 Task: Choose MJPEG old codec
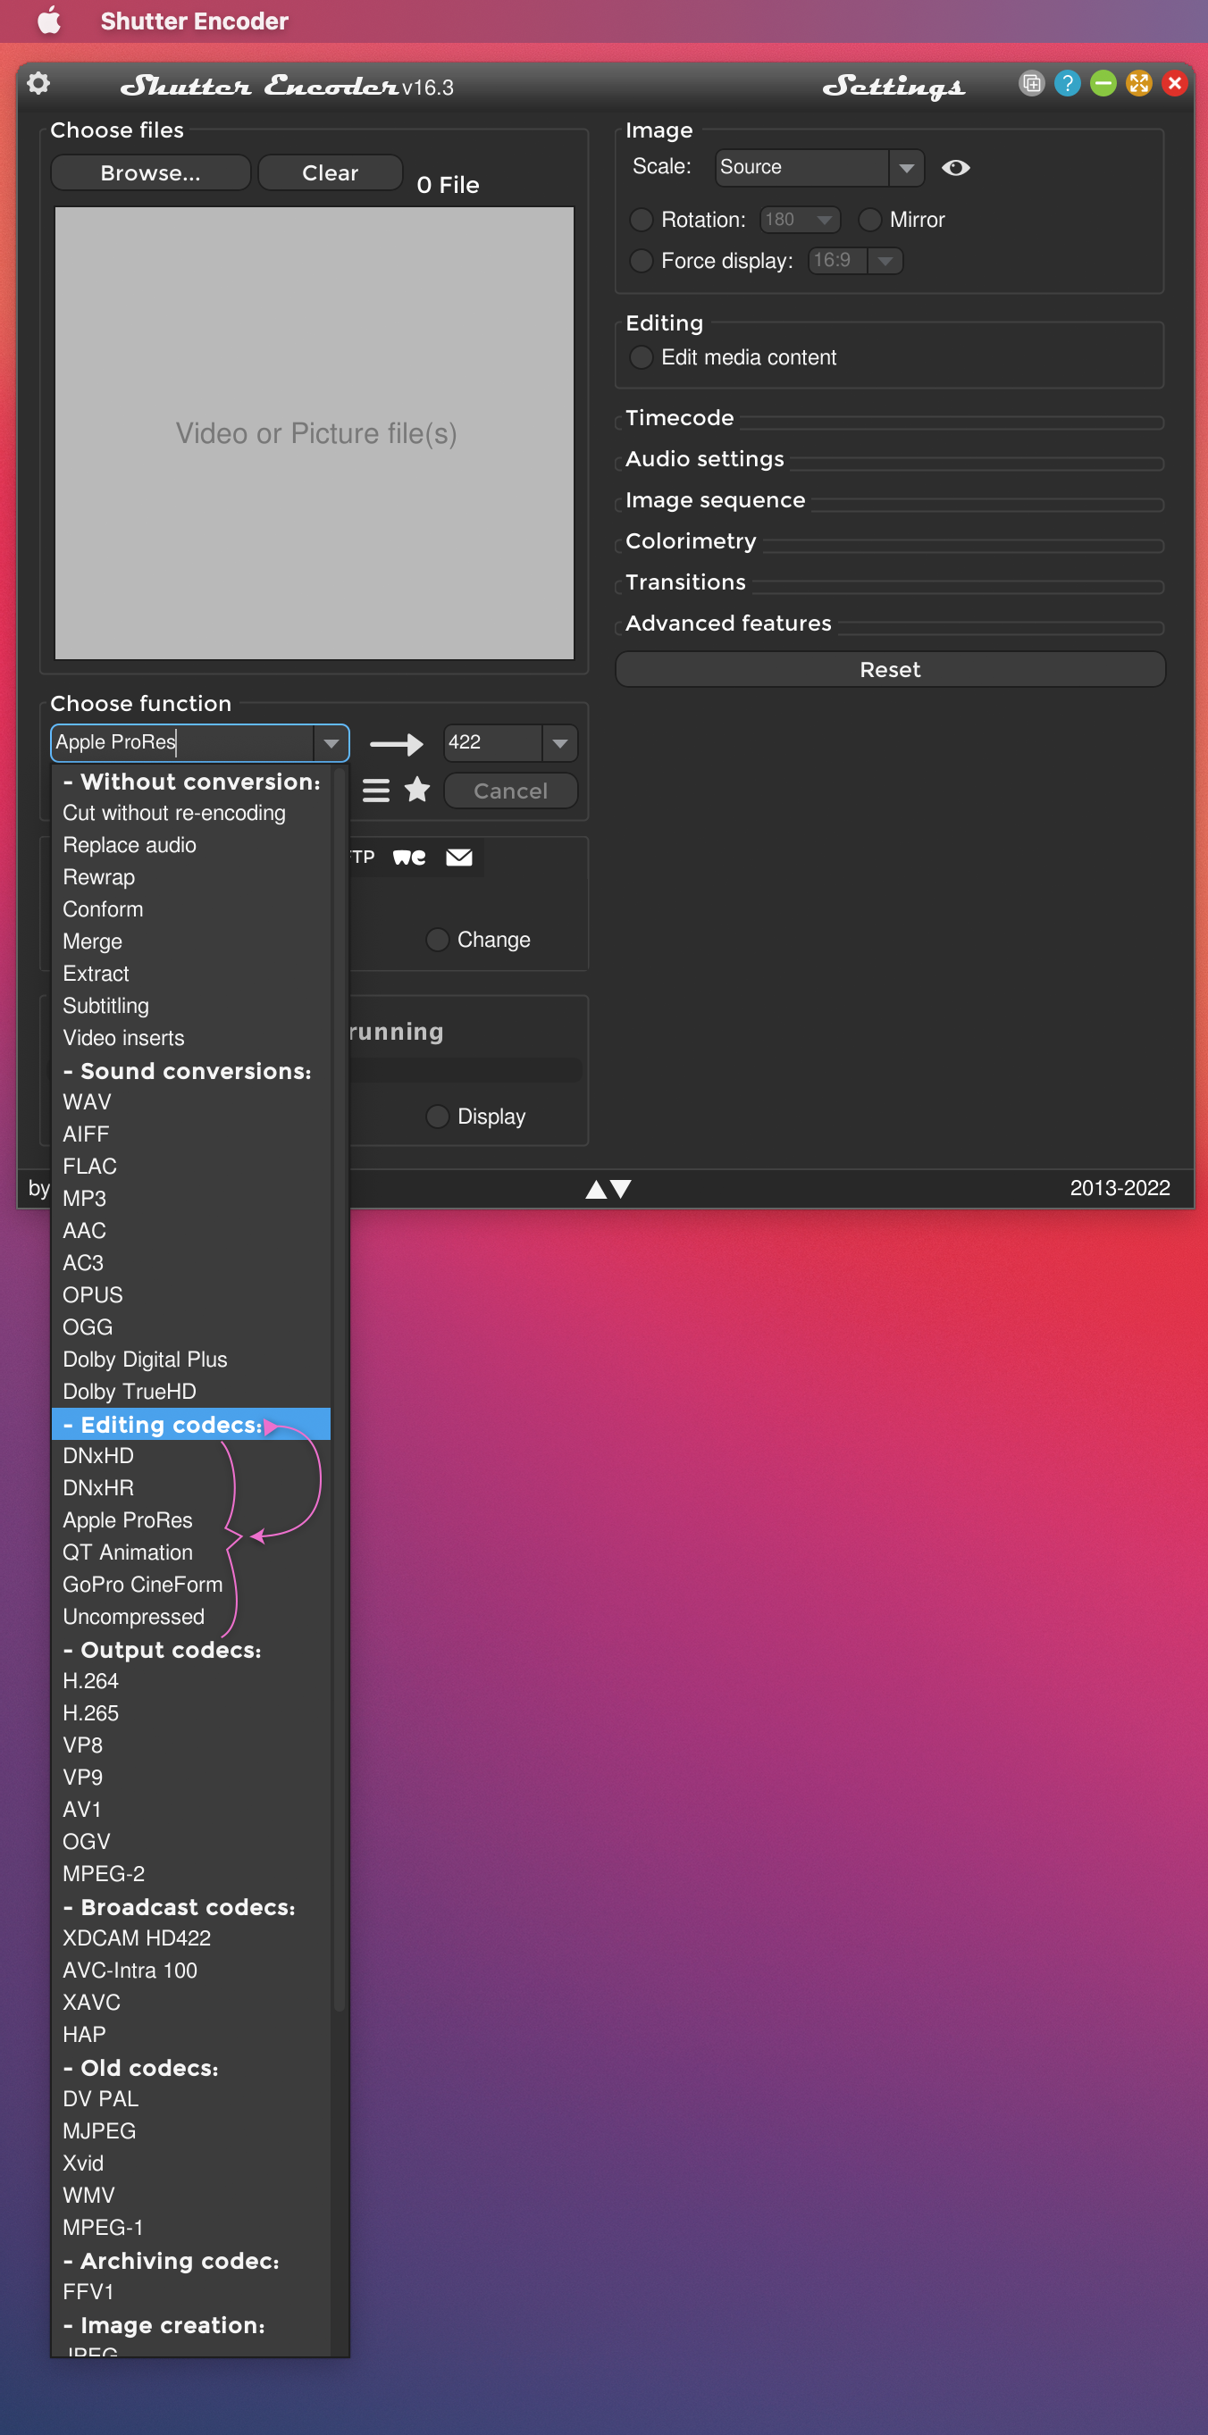191,2130
